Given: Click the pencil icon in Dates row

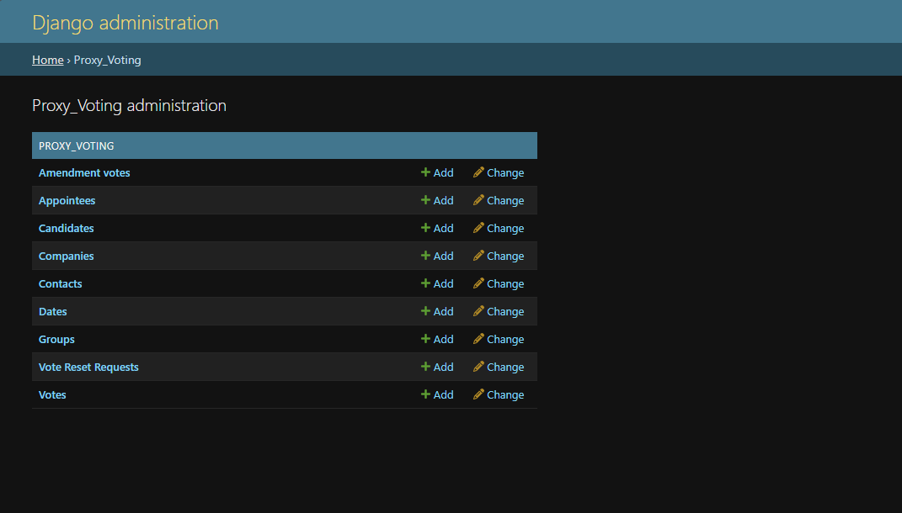Looking at the screenshot, I should point(478,311).
